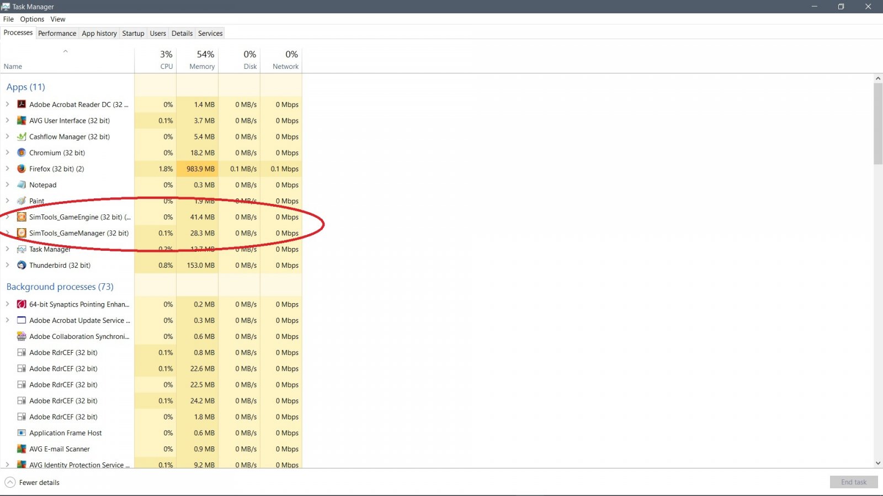Click the SimTools_GameManager icon
The width and height of the screenshot is (883, 496).
pos(22,233)
